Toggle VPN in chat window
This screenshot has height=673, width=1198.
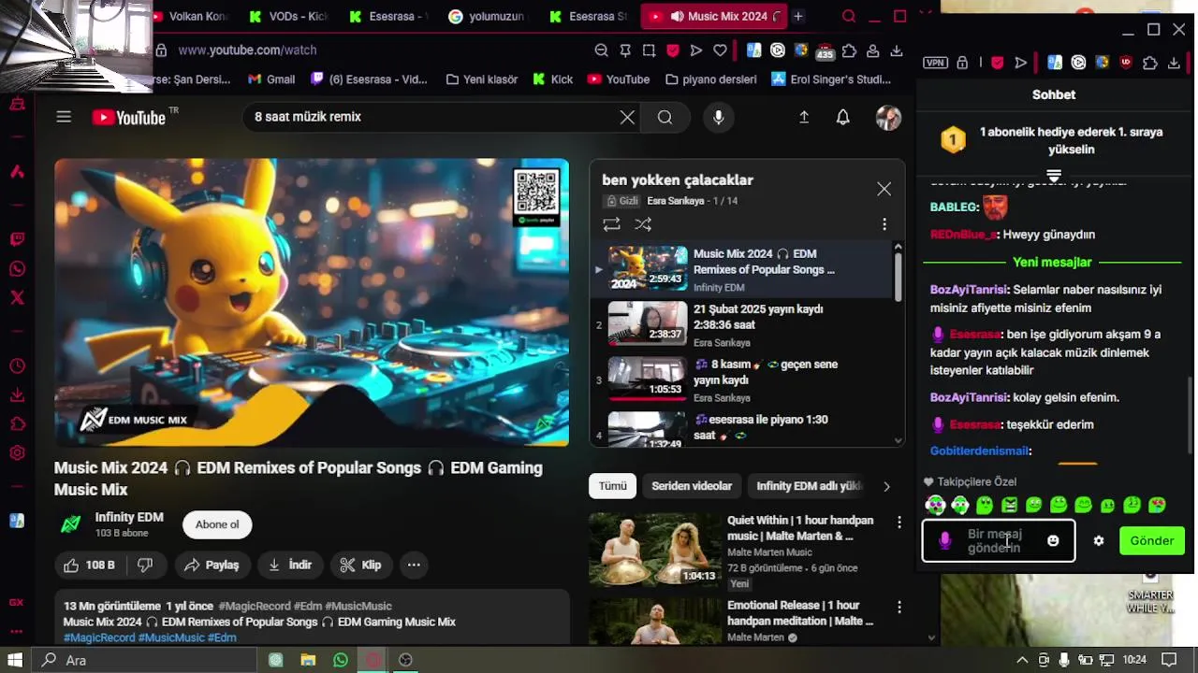click(935, 63)
